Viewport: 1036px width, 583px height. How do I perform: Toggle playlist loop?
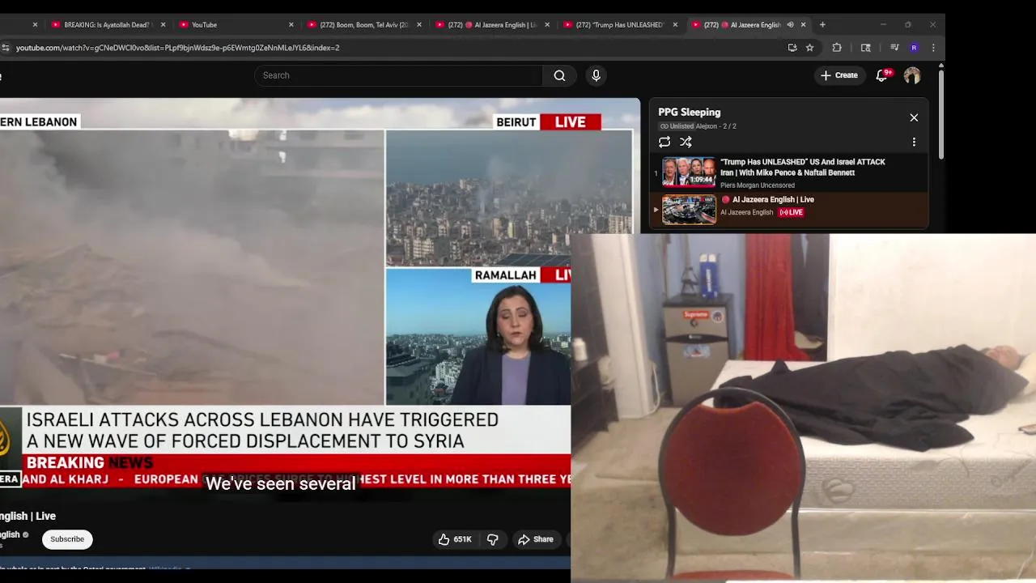coord(664,142)
